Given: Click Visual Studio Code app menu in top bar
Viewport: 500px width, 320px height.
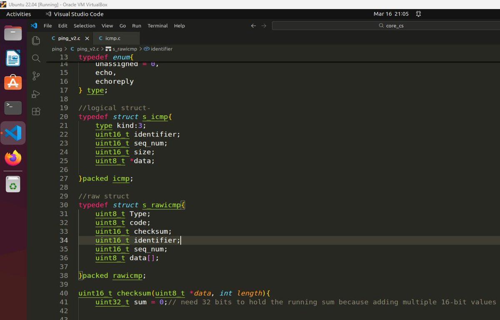Looking at the screenshot, I should point(75,14).
